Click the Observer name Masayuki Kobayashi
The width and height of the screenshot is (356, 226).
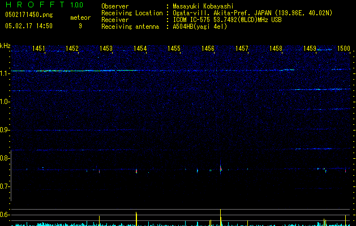(x=203, y=6)
